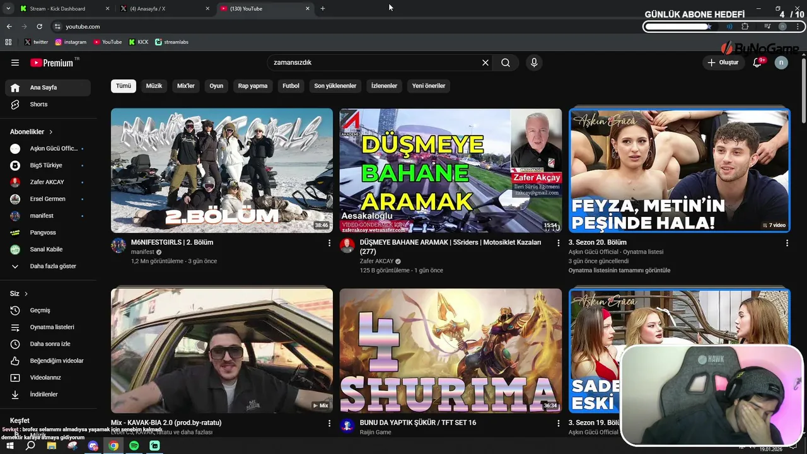807x454 pixels.
Task: Open Beğendiğim videolar list
Action: 48,361
